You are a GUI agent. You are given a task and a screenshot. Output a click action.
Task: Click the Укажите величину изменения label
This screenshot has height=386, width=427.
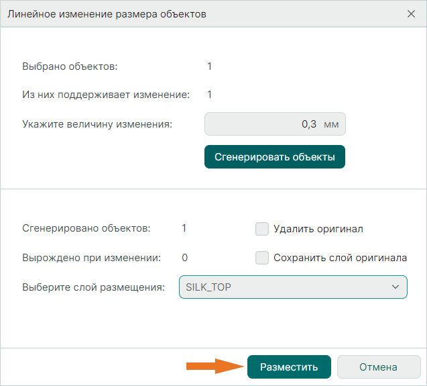(97, 124)
